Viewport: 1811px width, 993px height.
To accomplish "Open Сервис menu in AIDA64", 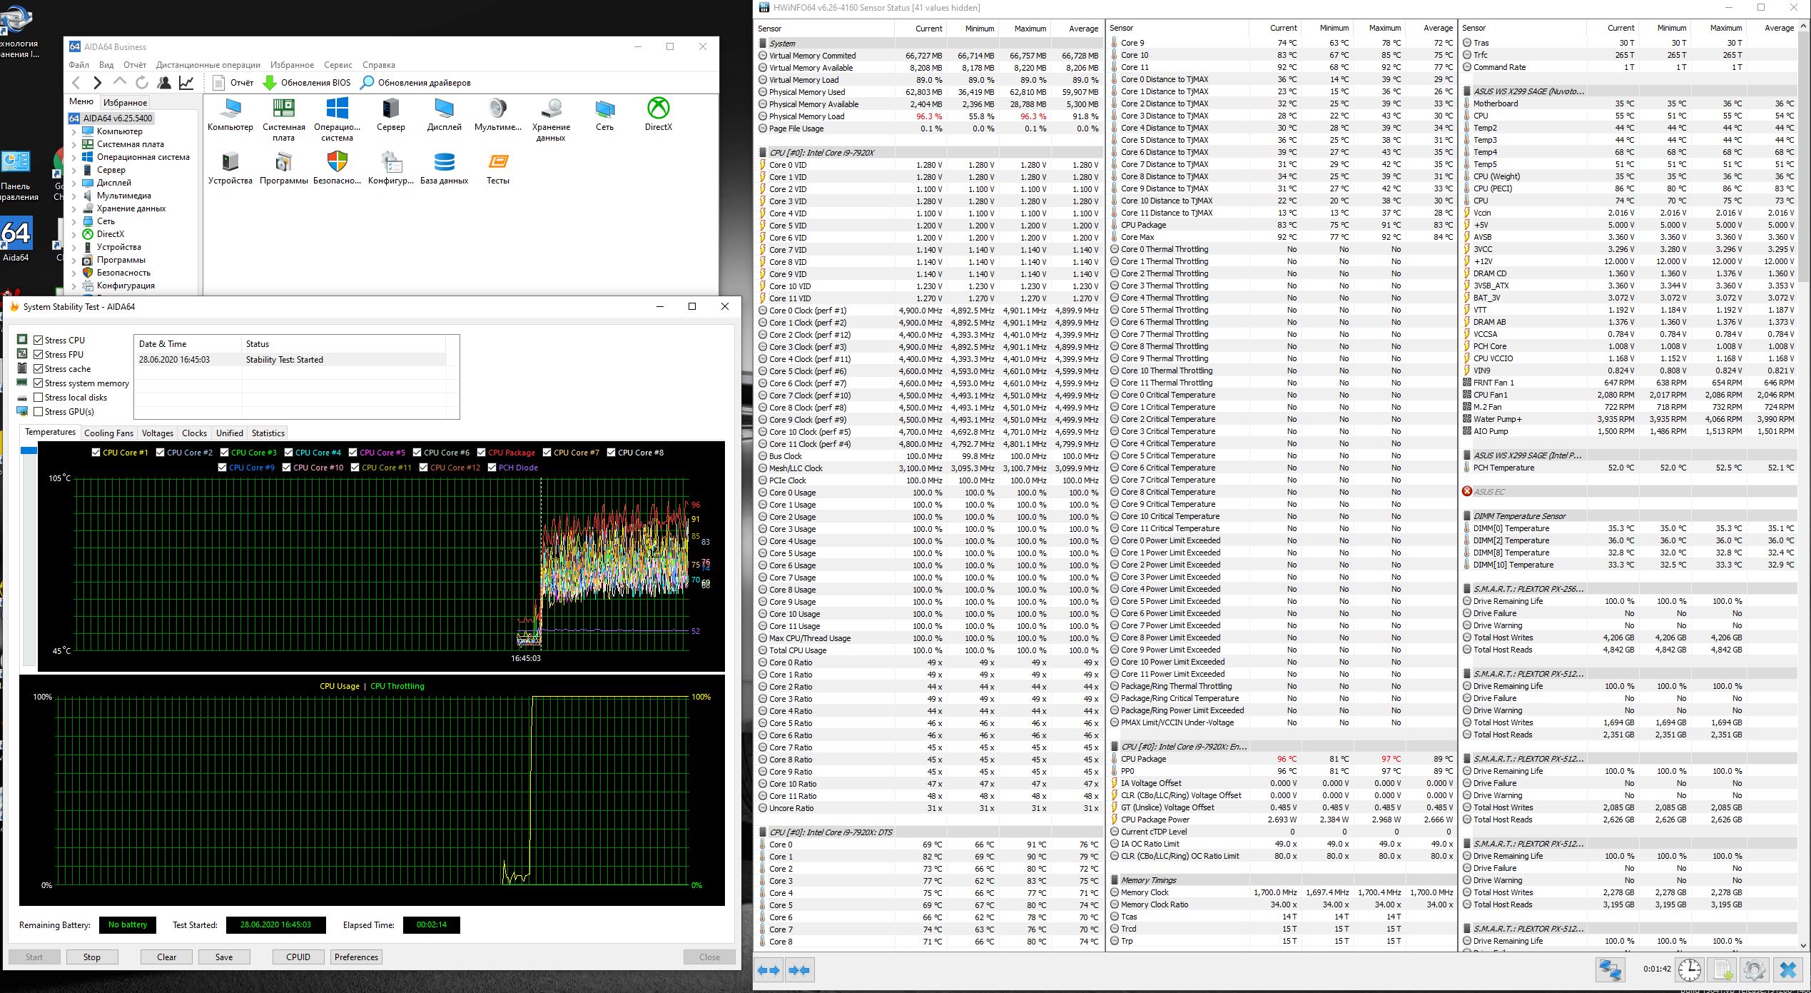I will [338, 65].
